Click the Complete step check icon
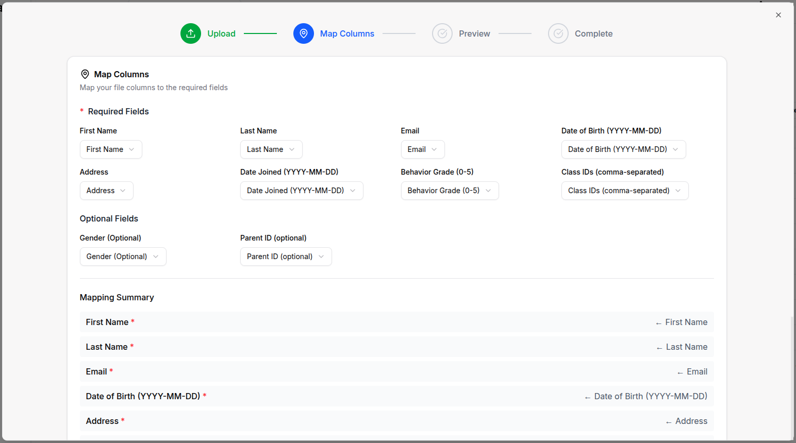Image resolution: width=796 pixels, height=443 pixels. [558, 33]
